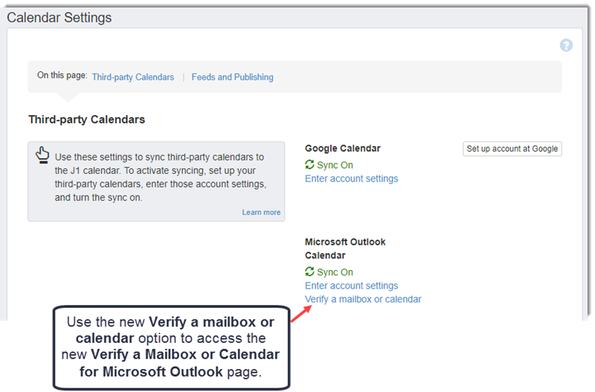This screenshot has width=595, height=392.
Task: Click the On this page label
Action: pyautogui.click(x=62, y=76)
